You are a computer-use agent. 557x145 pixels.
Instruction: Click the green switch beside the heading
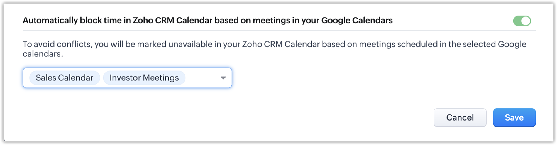[x=522, y=21]
